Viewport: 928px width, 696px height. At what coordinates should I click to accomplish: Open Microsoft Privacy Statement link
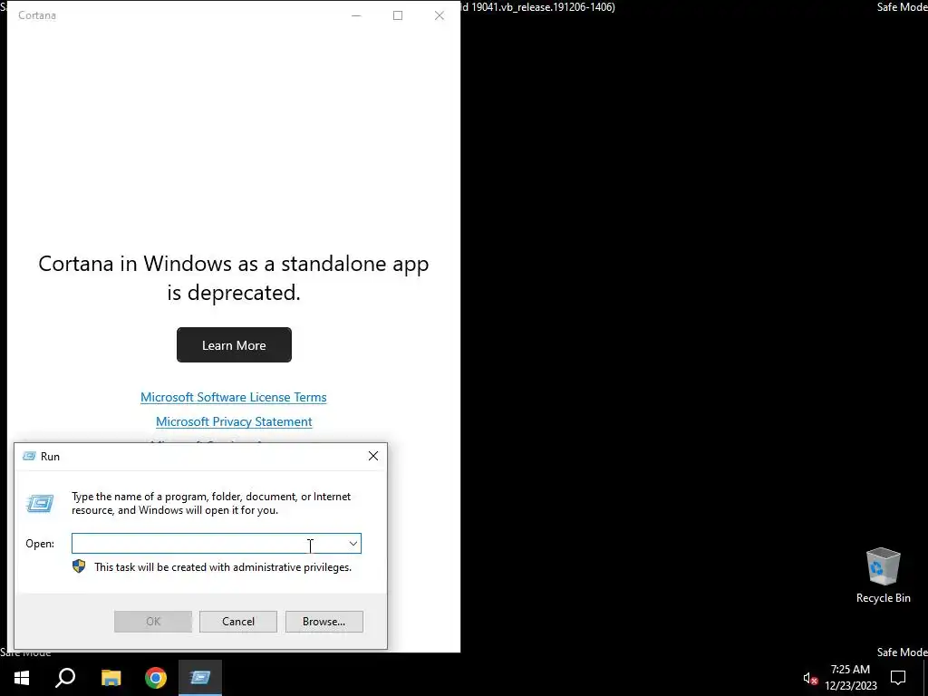(234, 421)
